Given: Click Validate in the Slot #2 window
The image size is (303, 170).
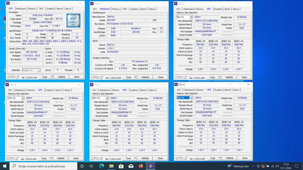Looking at the screenshot, I should [61, 158].
